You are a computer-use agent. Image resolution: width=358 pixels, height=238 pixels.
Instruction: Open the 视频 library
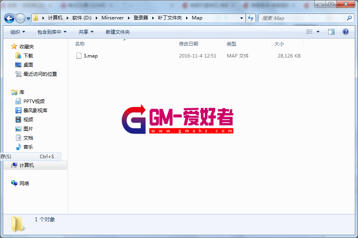[28, 119]
